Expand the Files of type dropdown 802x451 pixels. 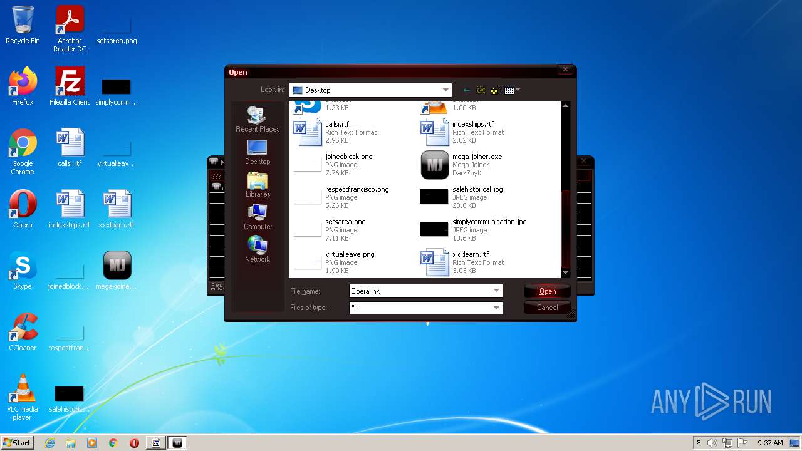coord(497,308)
